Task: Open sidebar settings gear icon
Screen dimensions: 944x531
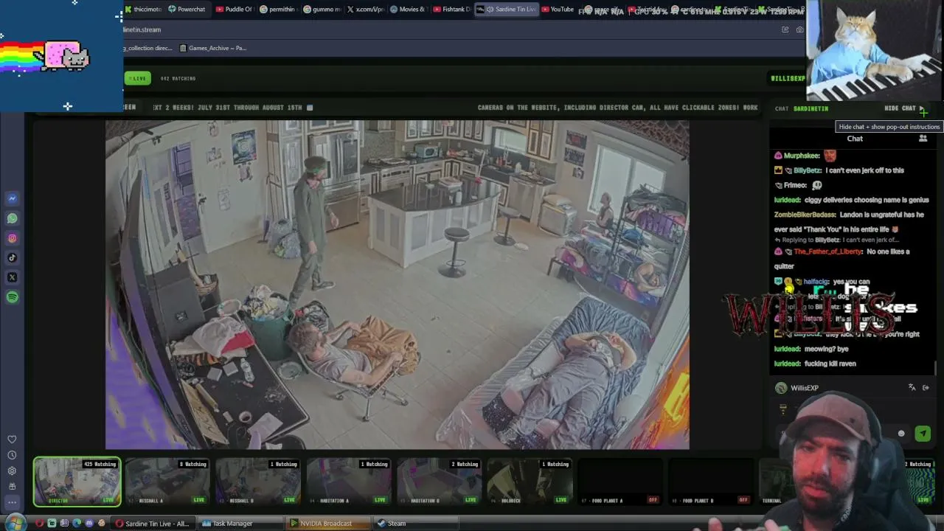Action: pyautogui.click(x=12, y=471)
